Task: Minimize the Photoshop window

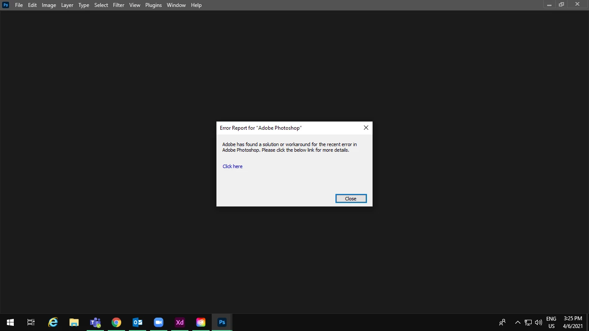Action: (549, 5)
